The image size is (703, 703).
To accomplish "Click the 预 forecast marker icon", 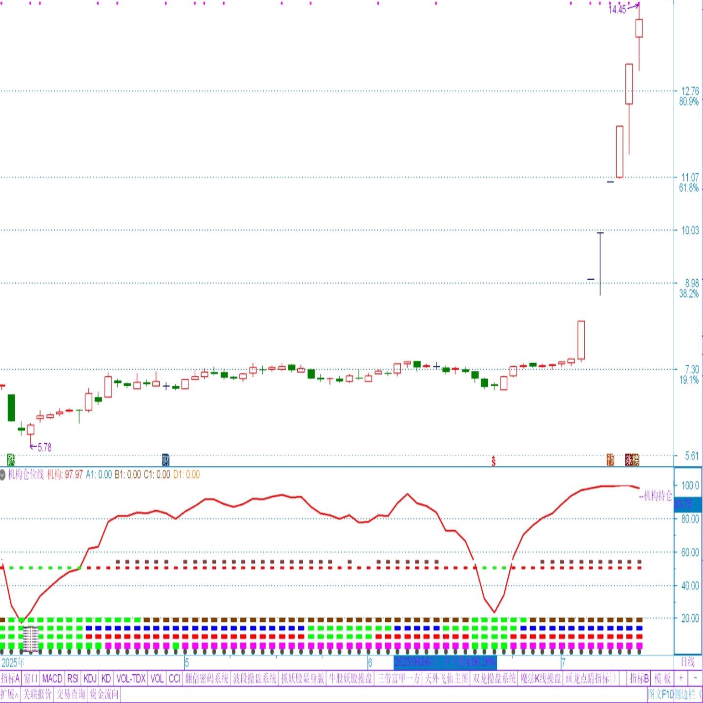I will [610, 459].
